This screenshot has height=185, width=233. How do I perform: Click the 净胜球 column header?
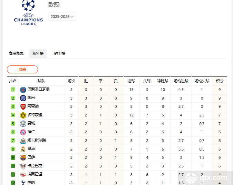163,81
